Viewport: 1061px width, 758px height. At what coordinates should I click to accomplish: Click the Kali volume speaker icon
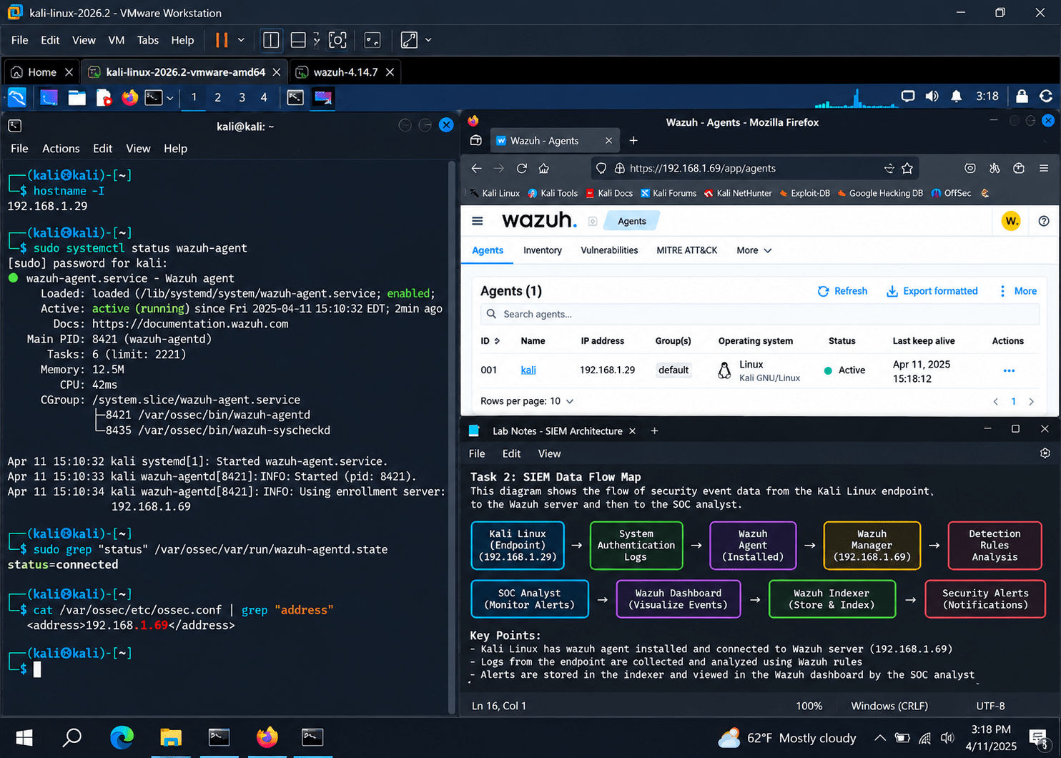click(932, 96)
